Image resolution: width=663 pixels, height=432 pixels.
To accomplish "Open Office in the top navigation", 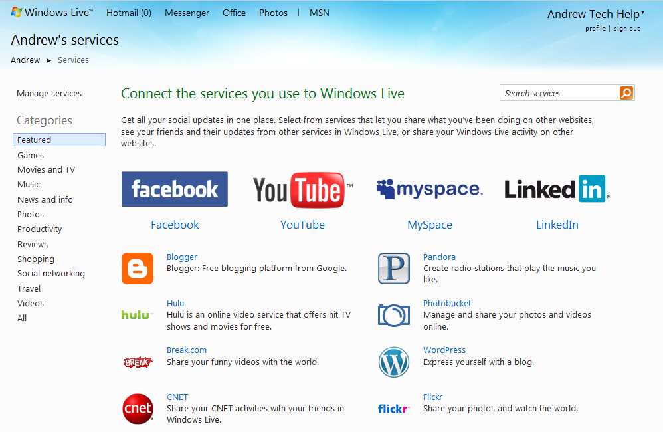I will [x=234, y=13].
